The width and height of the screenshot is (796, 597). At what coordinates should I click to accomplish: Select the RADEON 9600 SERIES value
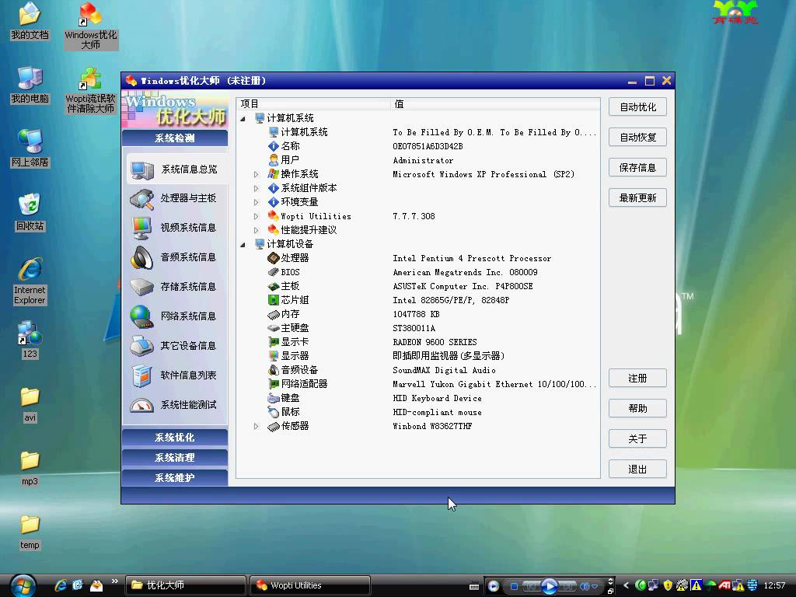435,342
